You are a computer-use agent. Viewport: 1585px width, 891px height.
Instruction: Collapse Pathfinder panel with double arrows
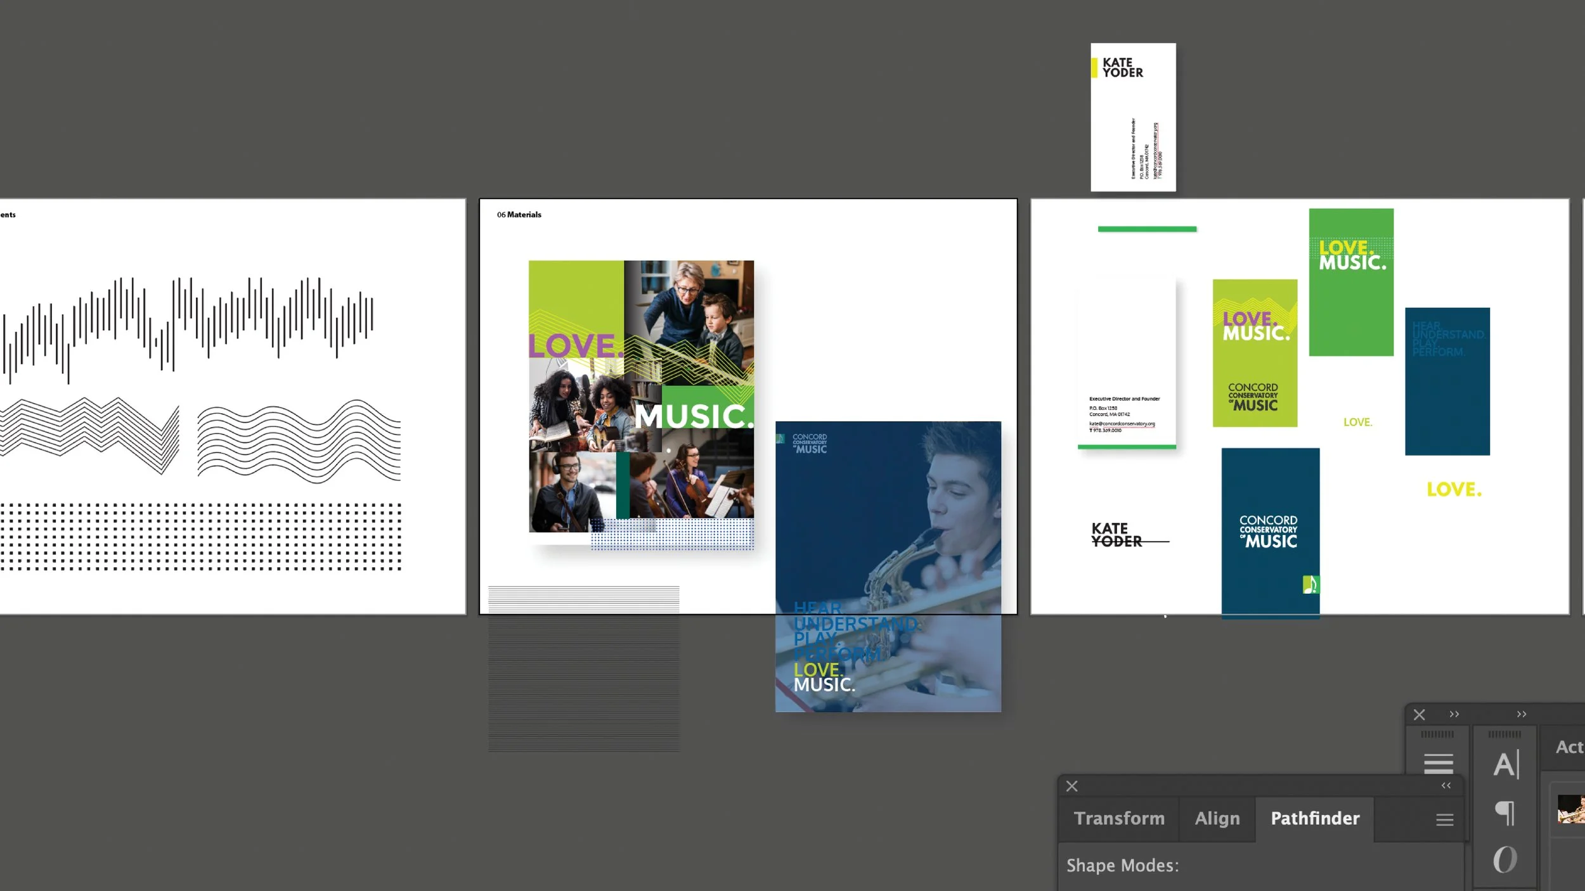click(x=1446, y=786)
